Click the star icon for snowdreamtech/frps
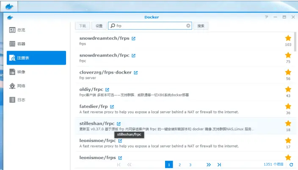Viewport: 298px width, 170px height. tap(288, 38)
